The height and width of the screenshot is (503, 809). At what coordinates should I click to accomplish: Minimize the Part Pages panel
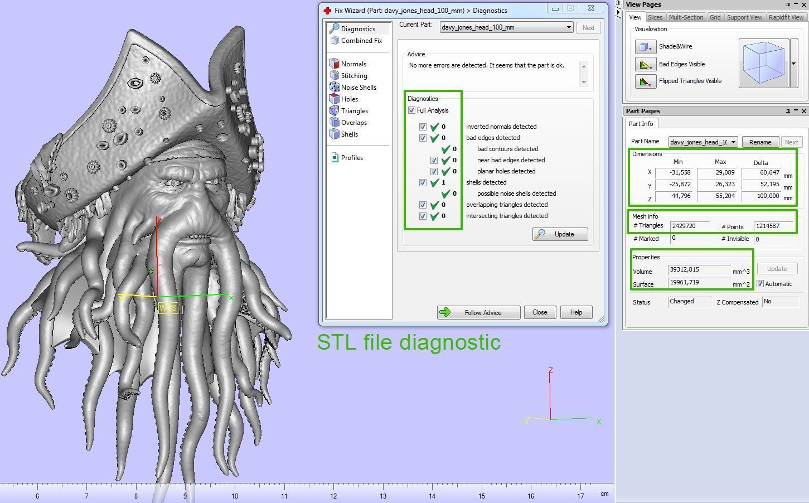pos(796,110)
